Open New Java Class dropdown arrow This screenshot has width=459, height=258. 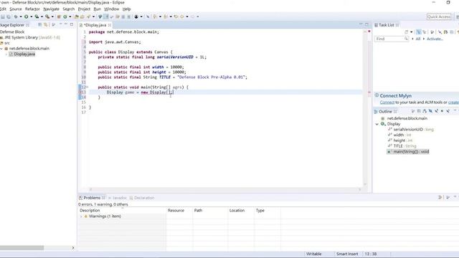tap(70, 16)
